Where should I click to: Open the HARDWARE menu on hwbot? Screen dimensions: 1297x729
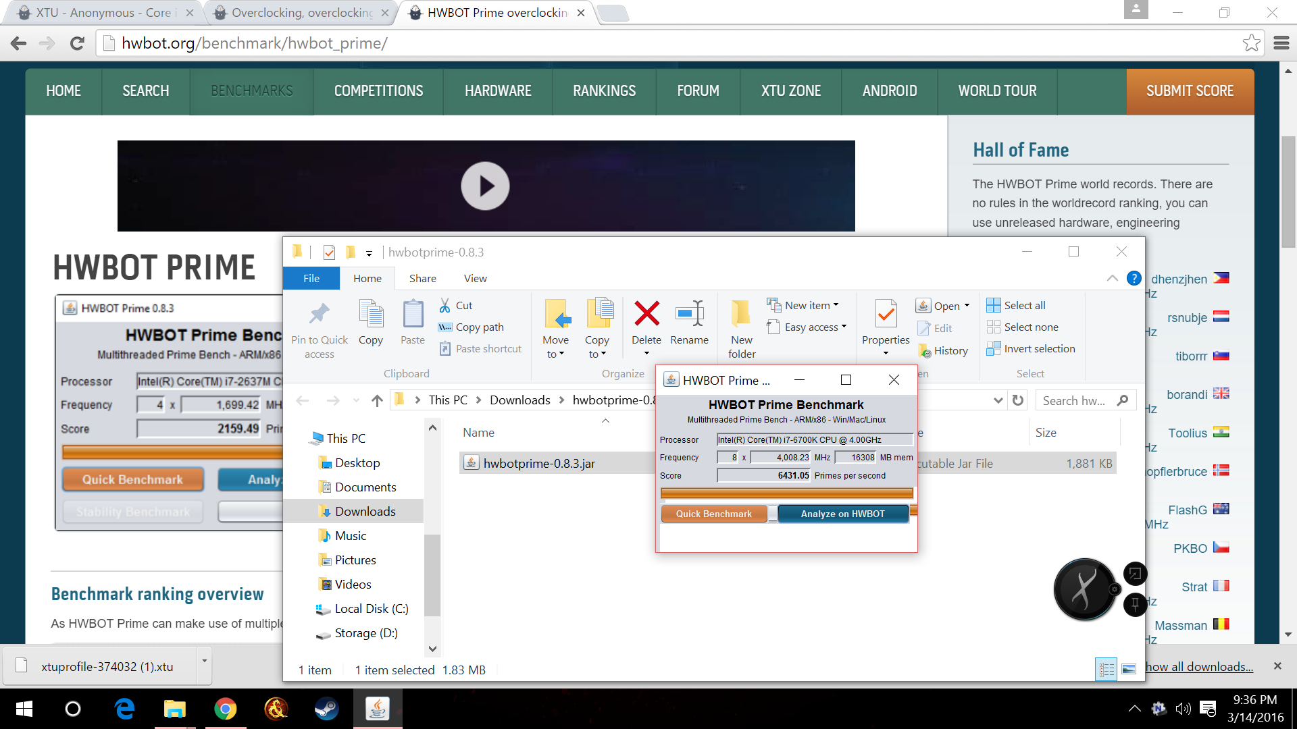pyautogui.click(x=498, y=91)
